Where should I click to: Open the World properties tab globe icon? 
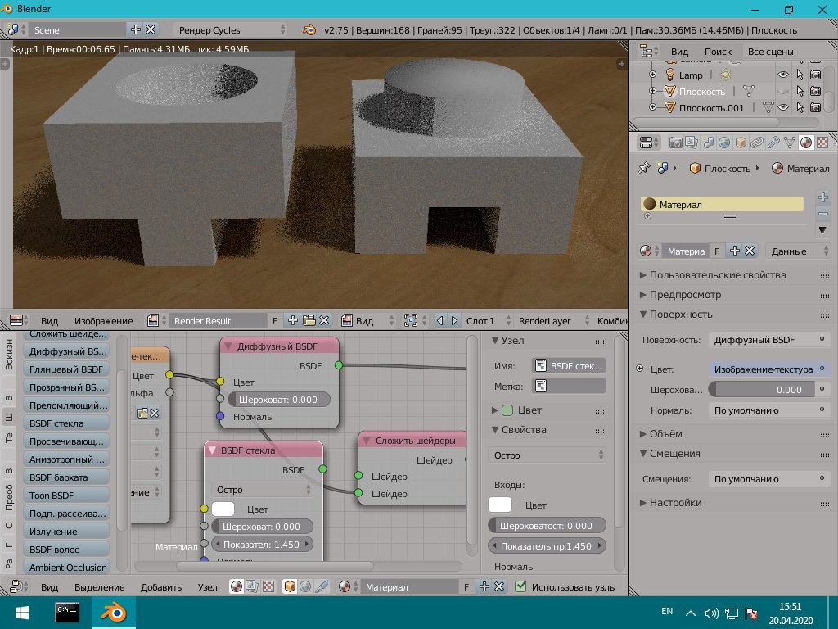724,143
